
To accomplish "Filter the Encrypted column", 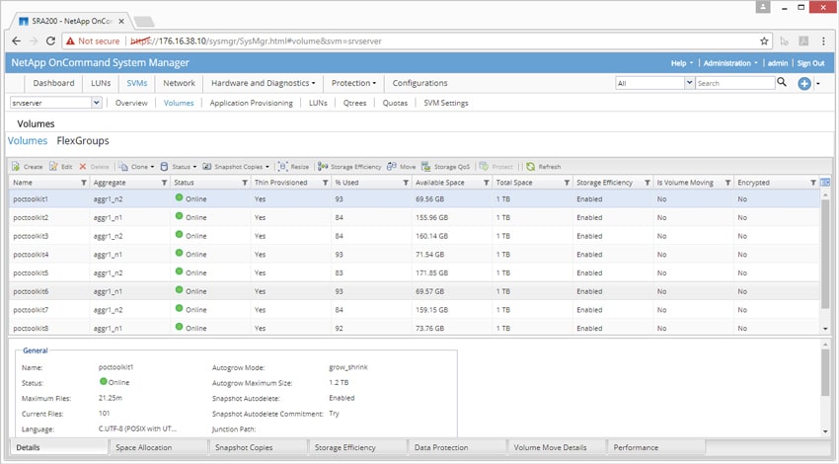I will (x=812, y=183).
